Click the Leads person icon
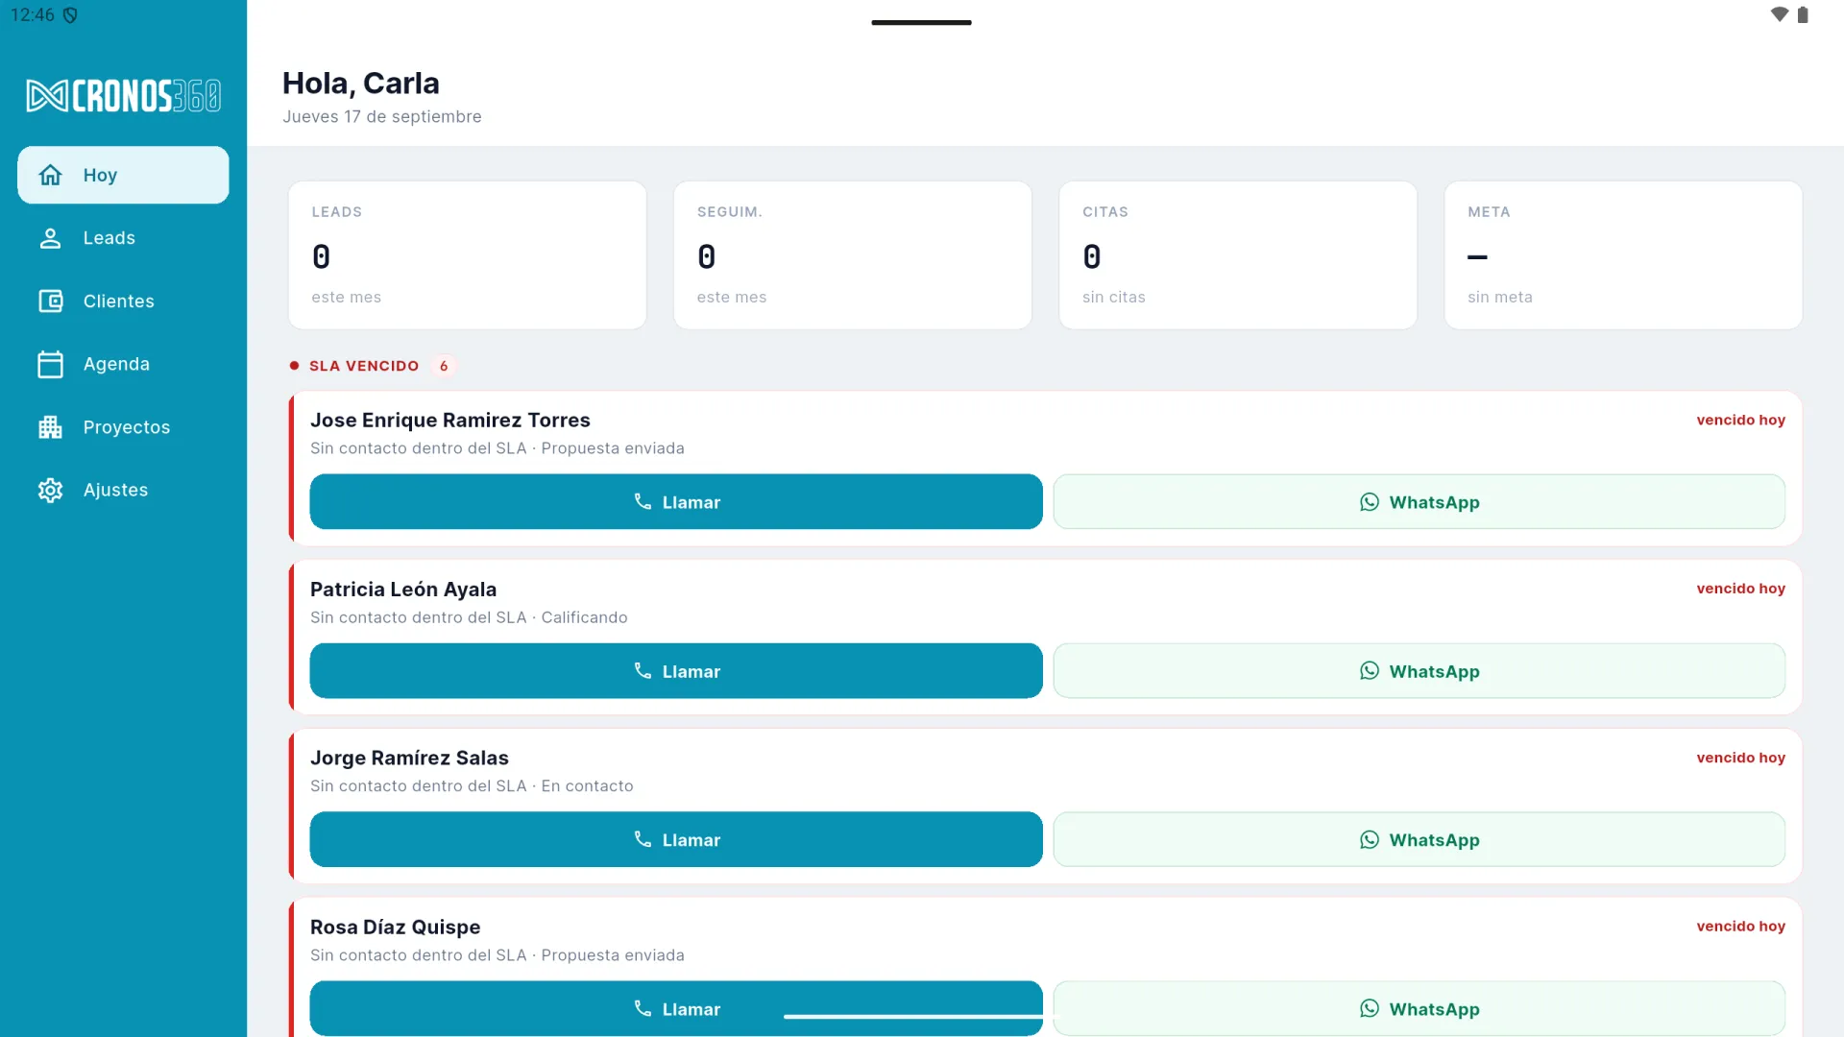This screenshot has width=1844, height=1037. 50,238
